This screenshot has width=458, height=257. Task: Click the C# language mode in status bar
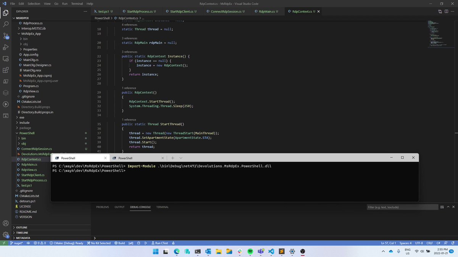click(x=439, y=243)
